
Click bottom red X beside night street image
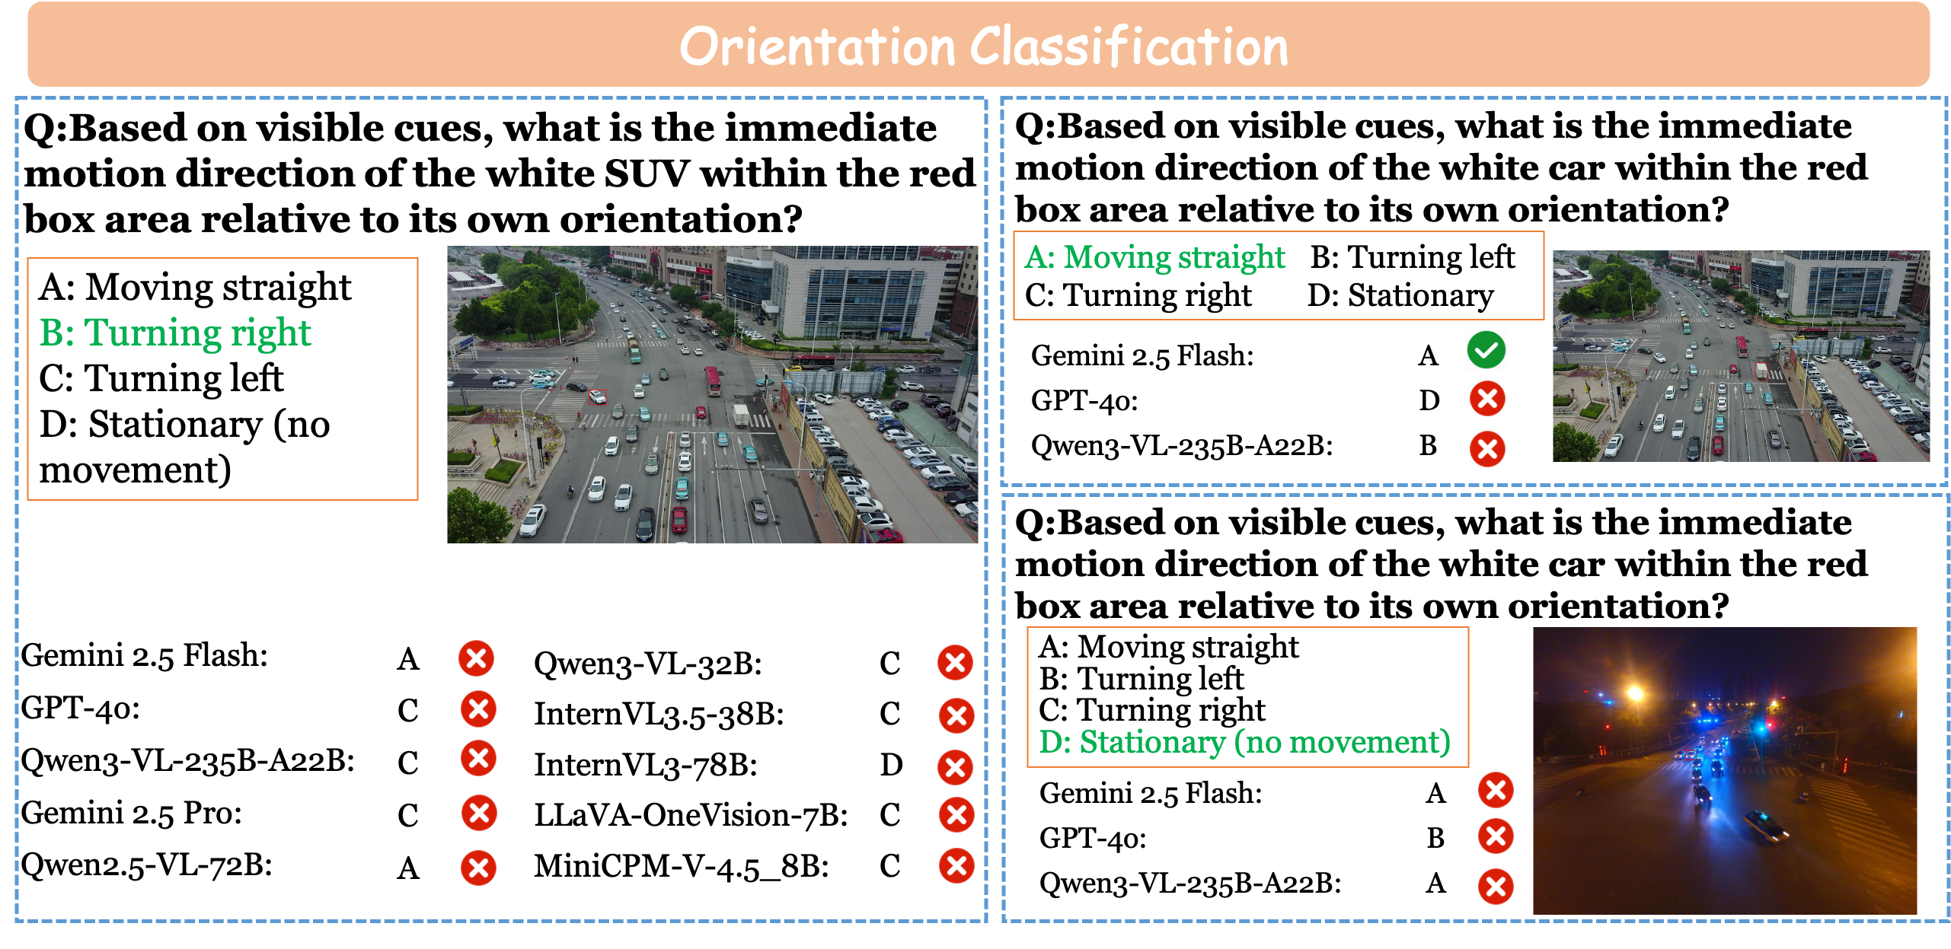point(1495,887)
